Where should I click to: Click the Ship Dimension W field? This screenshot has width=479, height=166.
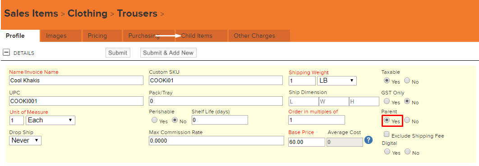334,101
